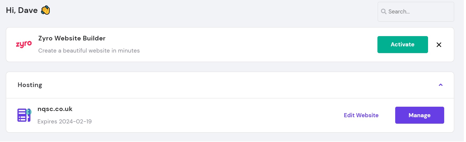Dismiss the Zyro Website Builder banner
The image size is (466, 142).
[439, 45]
